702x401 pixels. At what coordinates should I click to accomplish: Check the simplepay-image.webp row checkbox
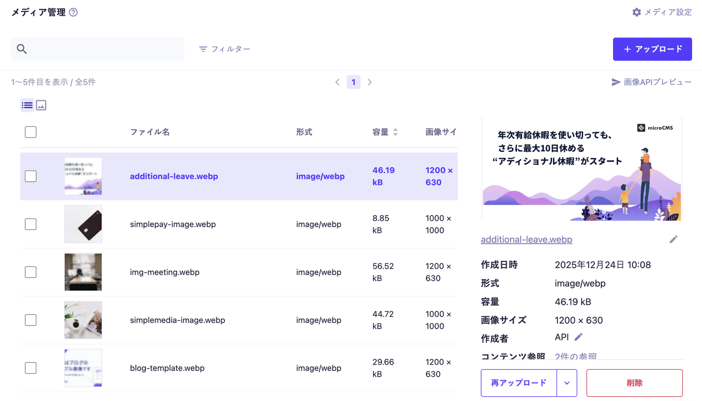pos(31,224)
